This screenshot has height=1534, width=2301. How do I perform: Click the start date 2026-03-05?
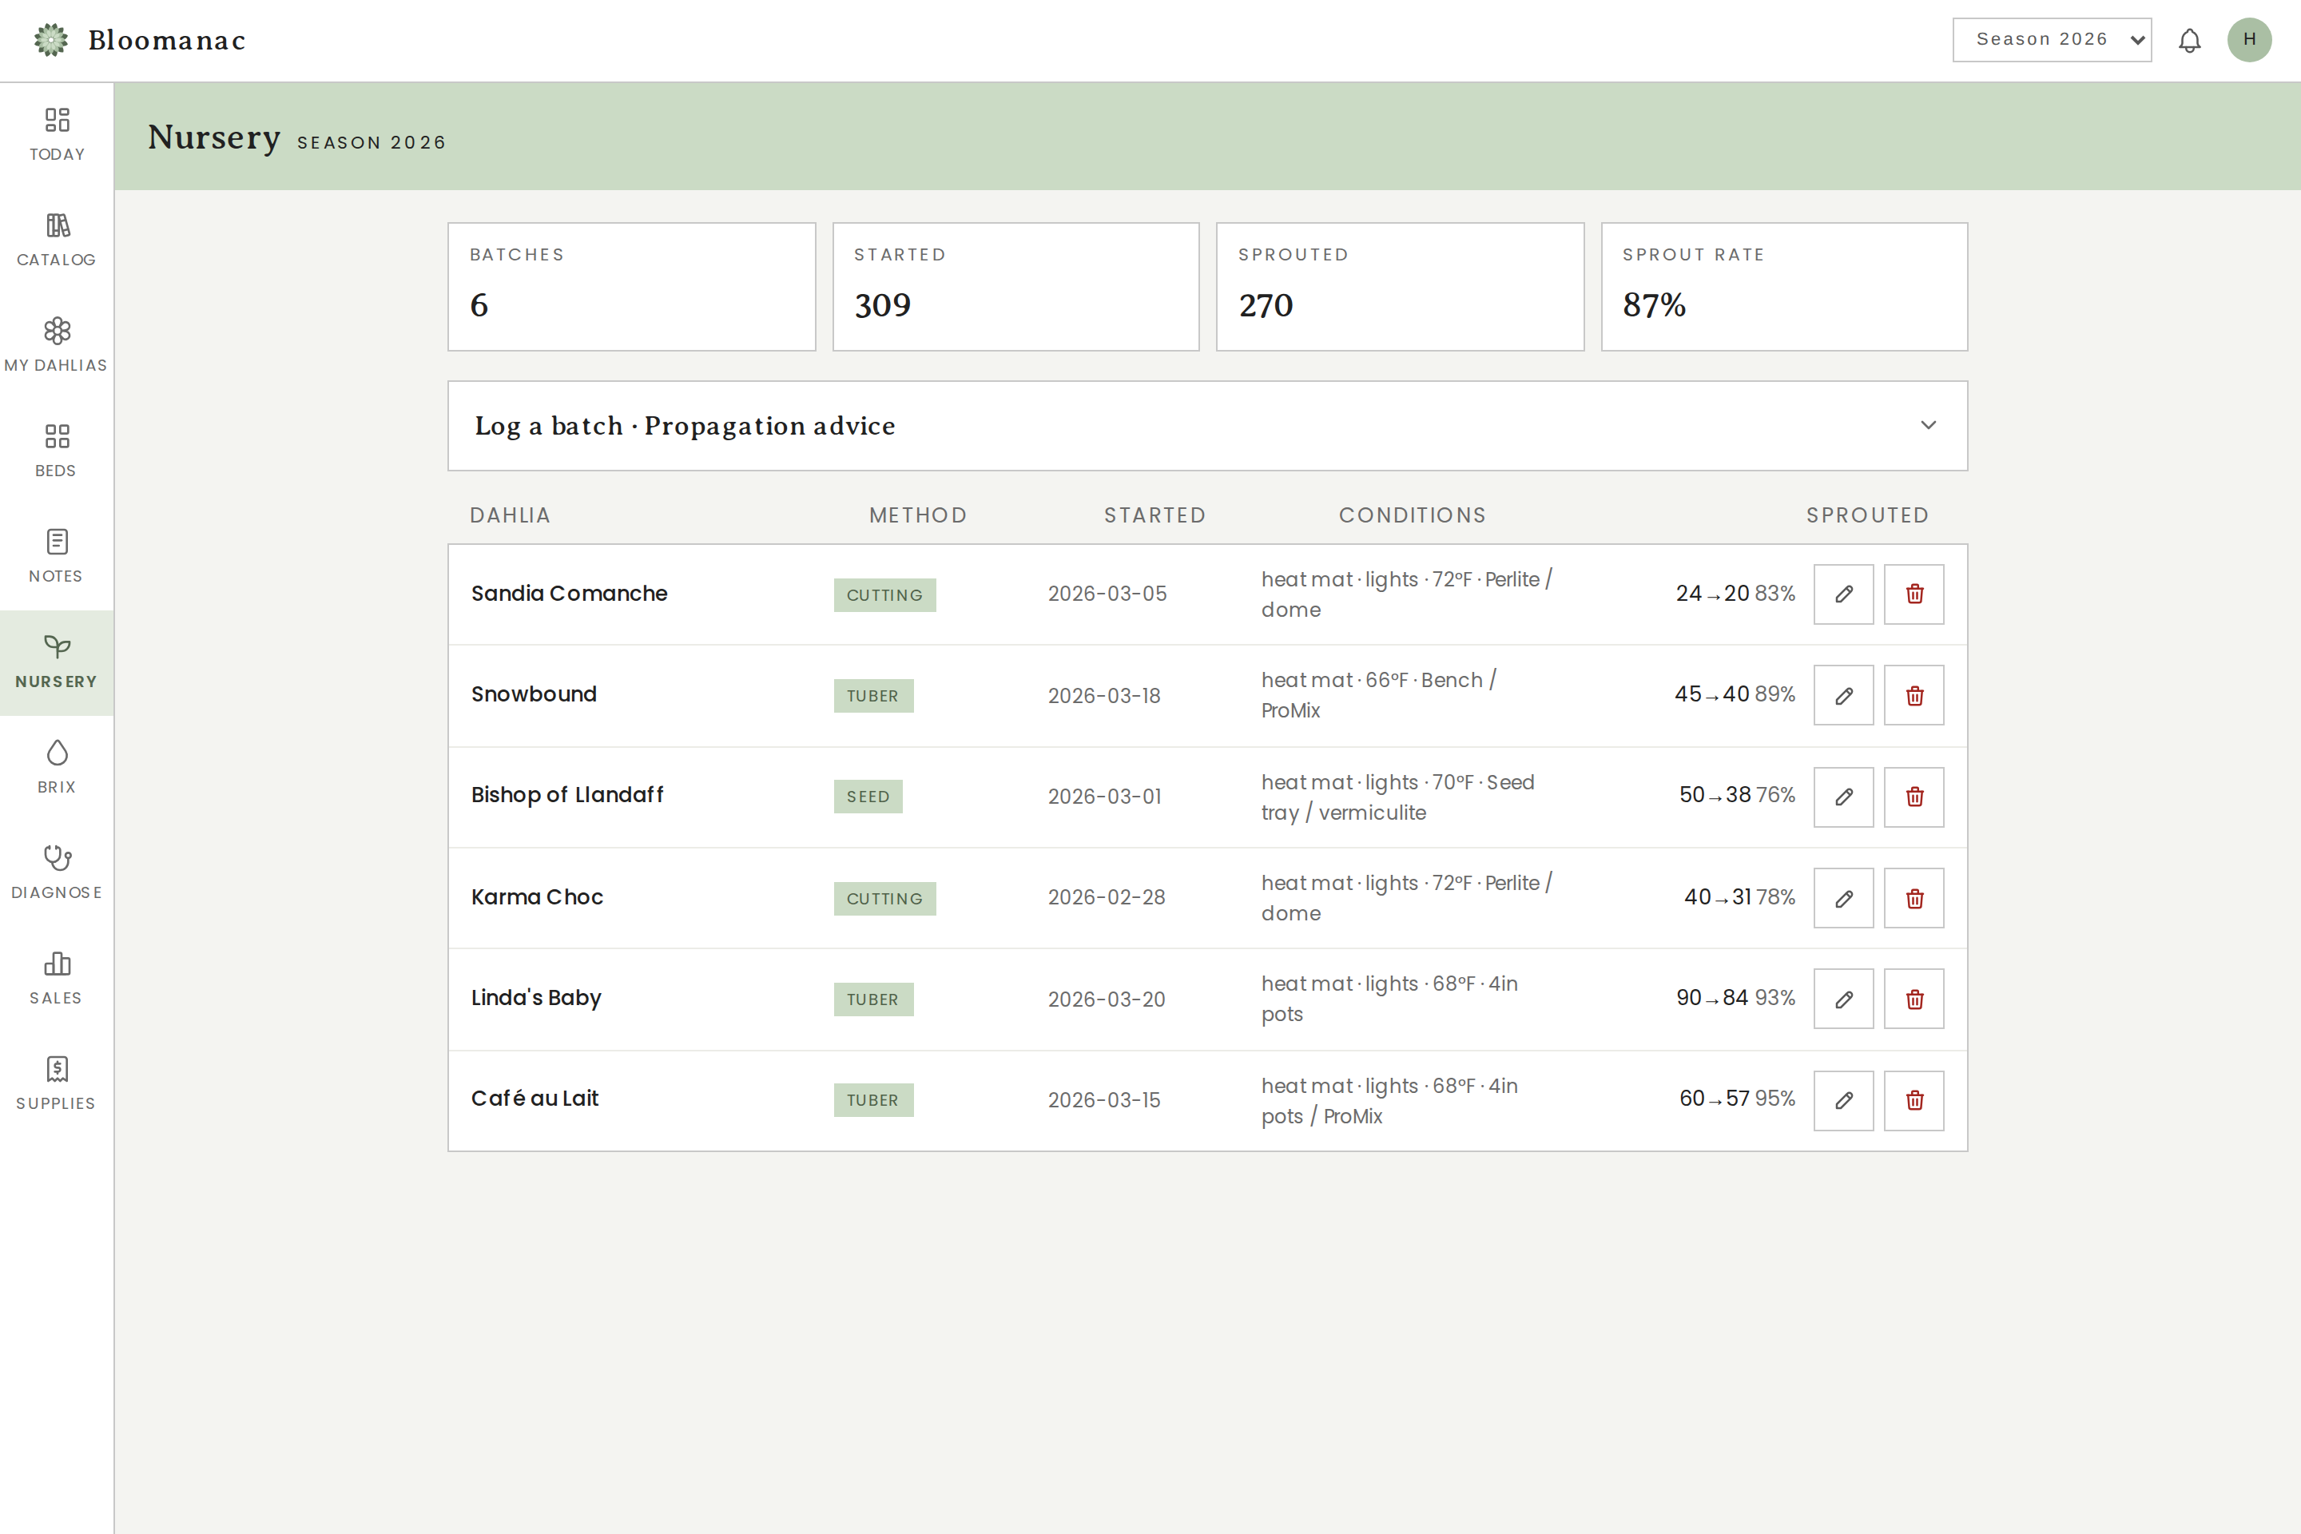1107,594
